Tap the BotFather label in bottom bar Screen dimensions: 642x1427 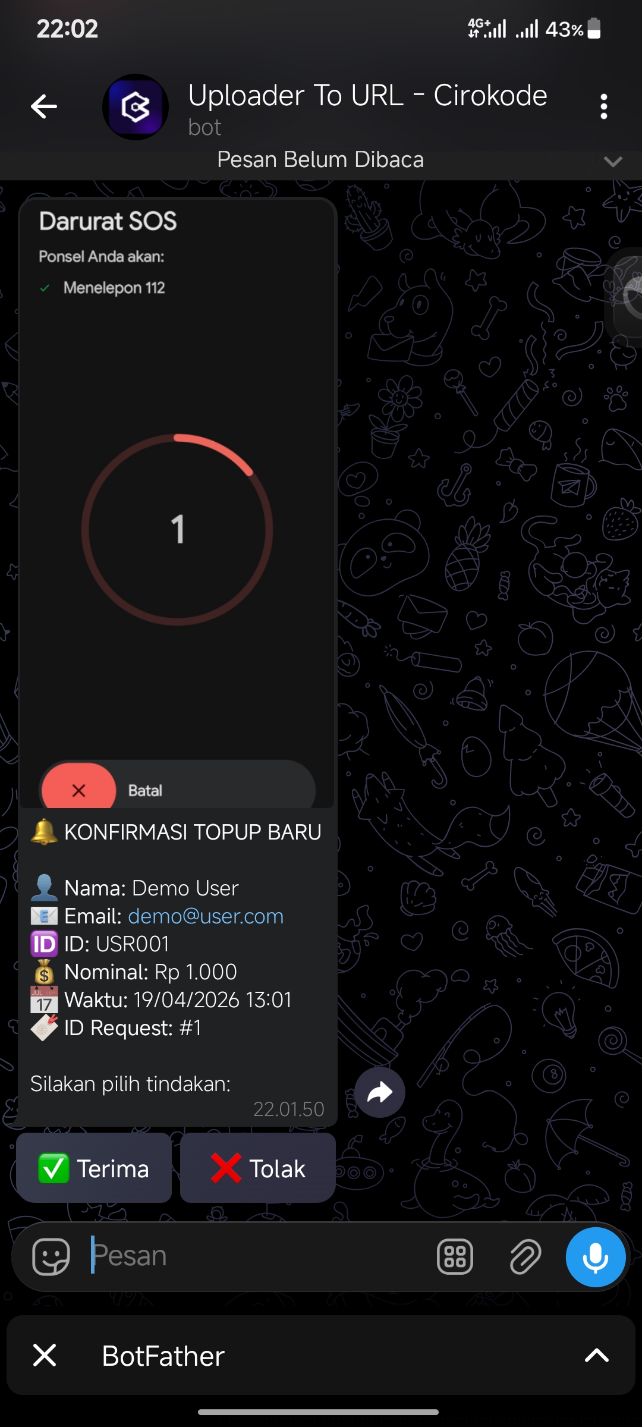[x=163, y=1356]
